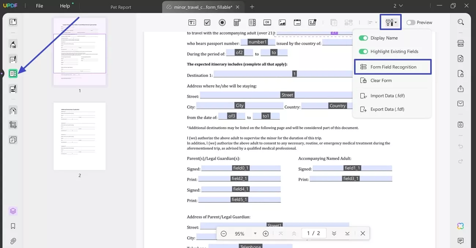
Task: Select the Text Field tool
Action: (192, 22)
